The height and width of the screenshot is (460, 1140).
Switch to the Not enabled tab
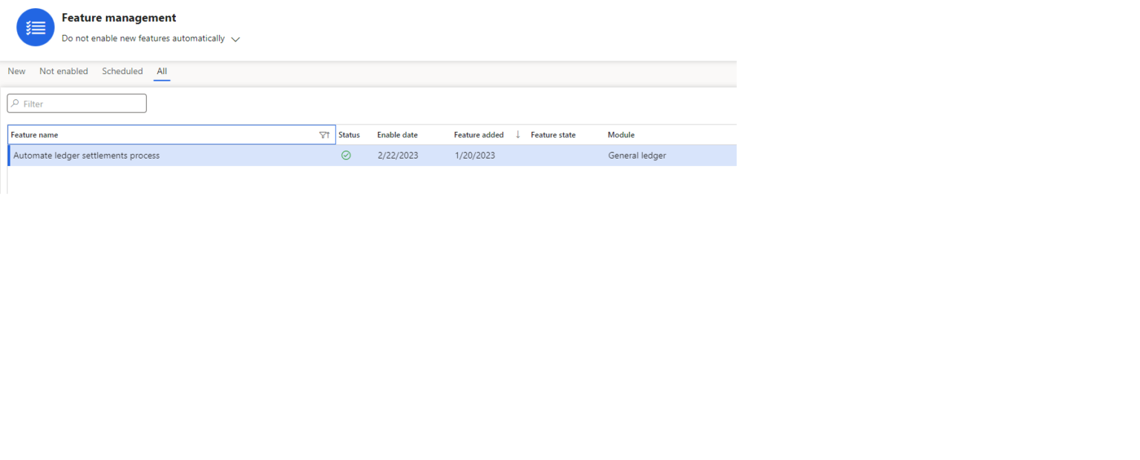click(64, 71)
